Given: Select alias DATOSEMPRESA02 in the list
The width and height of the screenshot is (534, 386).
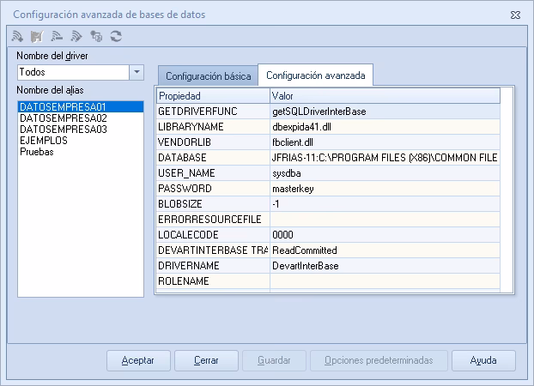Looking at the screenshot, I should 81,118.
